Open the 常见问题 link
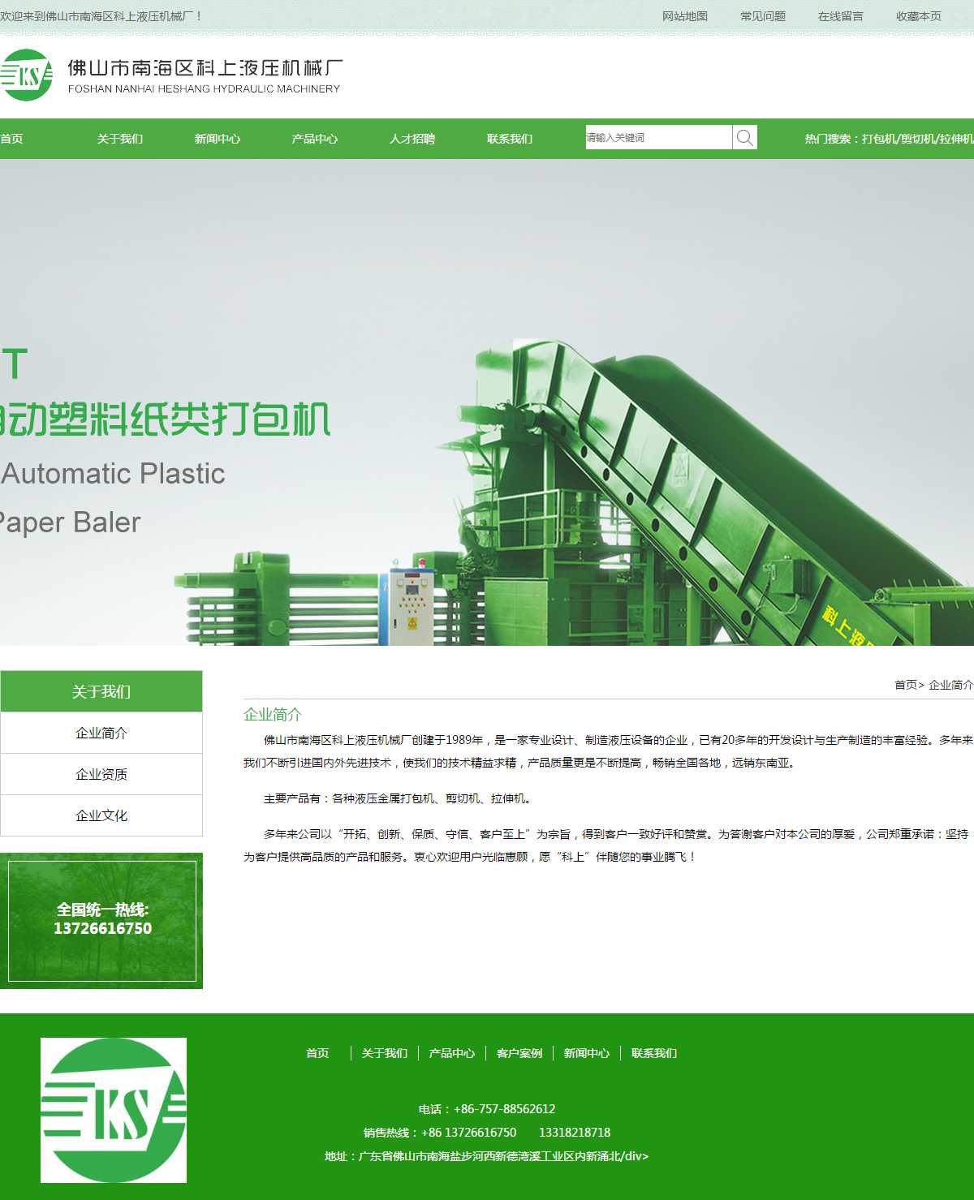Image resolution: width=974 pixels, height=1200 pixels. tap(763, 16)
